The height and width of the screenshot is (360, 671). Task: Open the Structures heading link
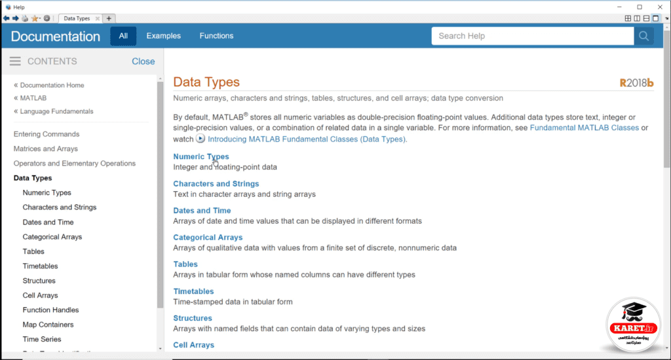(193, 318)
